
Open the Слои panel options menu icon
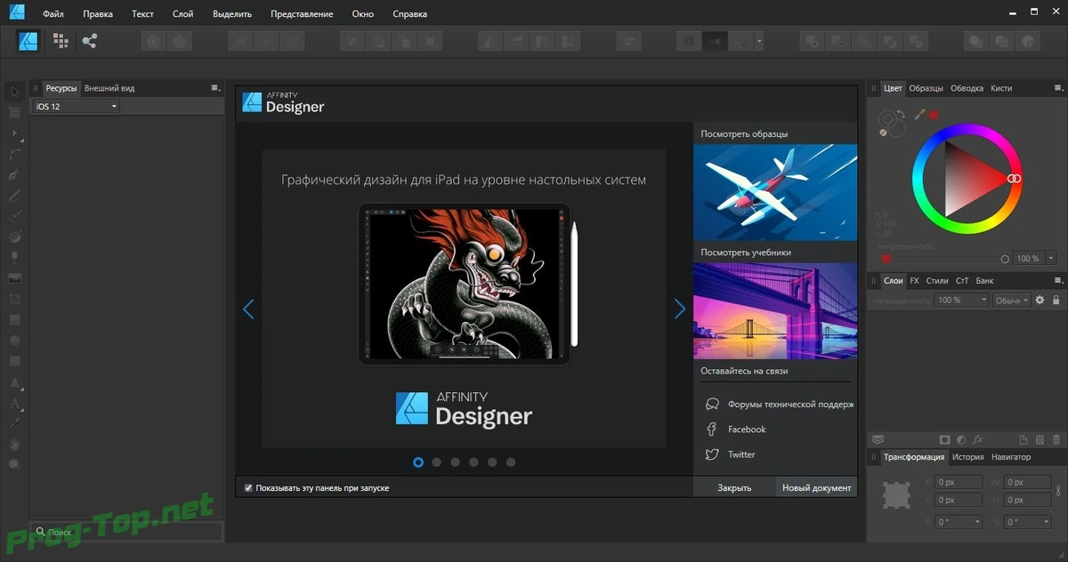(x=1058, y=281)
